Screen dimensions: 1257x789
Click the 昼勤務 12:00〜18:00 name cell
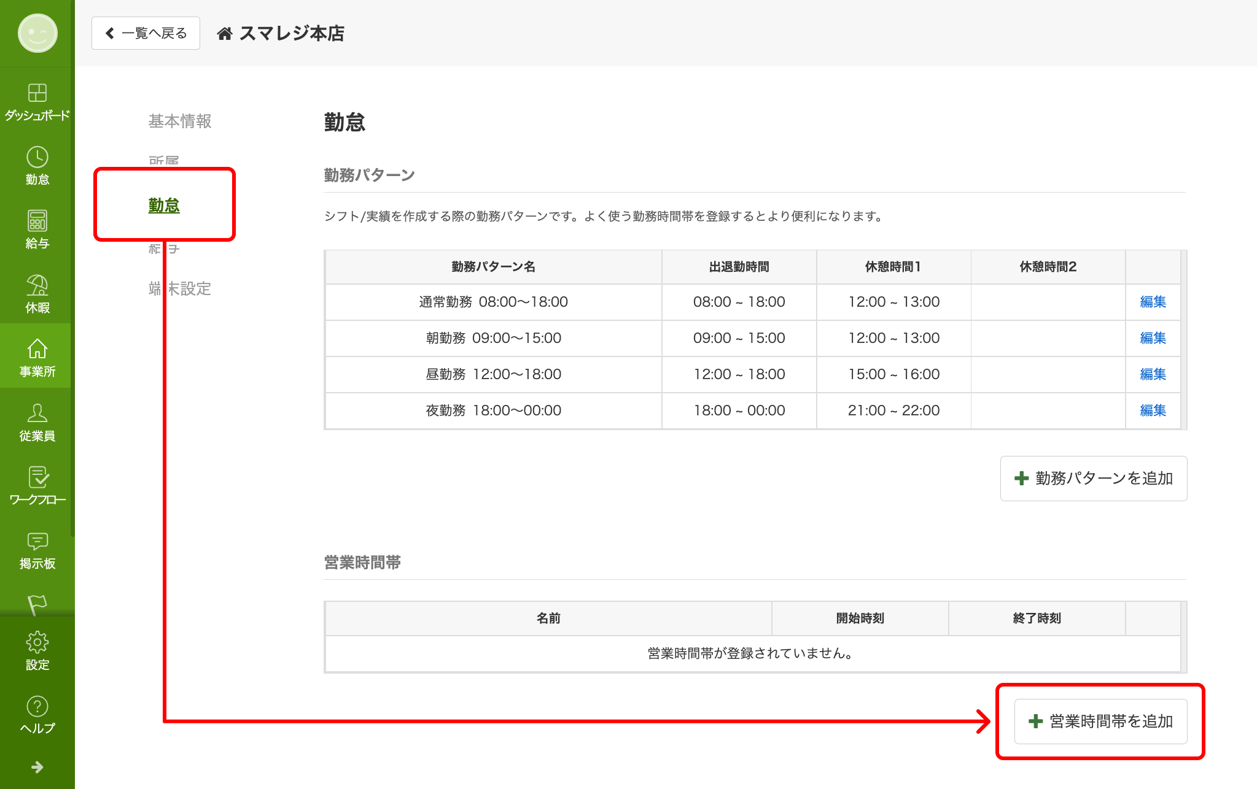pyautogui.click(x=493, y=374)
